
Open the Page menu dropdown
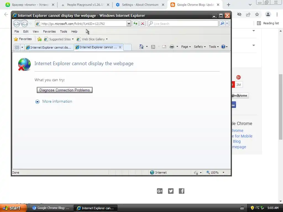tap(186, 47)
